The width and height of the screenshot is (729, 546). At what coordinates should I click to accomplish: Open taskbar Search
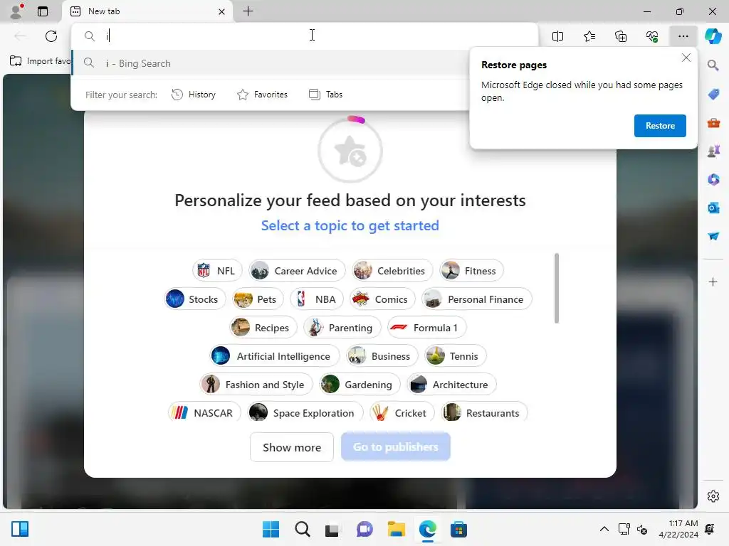point(302,529)
